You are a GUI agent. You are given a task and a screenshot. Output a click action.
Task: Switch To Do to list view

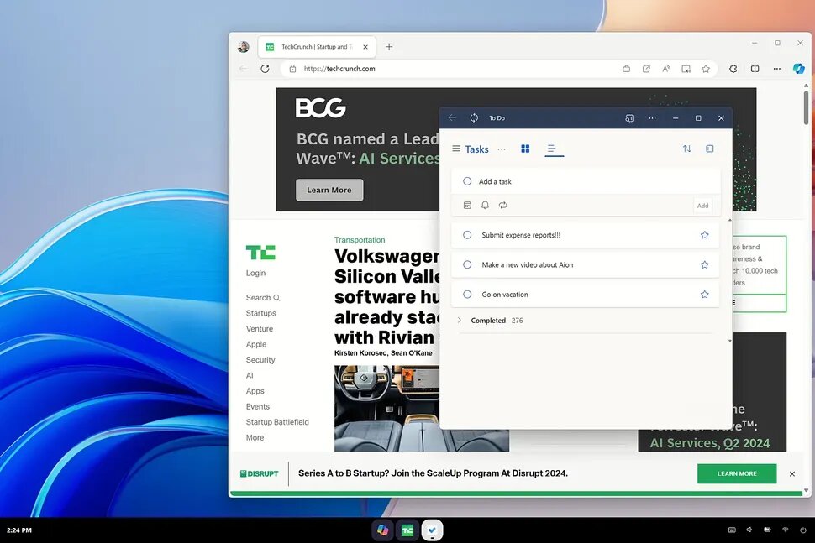tap(552, 149)
